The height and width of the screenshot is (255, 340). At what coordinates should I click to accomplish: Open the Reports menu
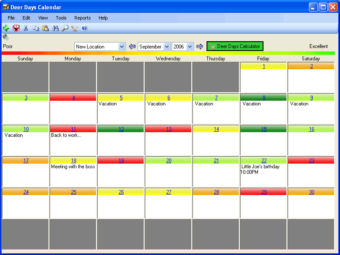click(x=82, y=18)
